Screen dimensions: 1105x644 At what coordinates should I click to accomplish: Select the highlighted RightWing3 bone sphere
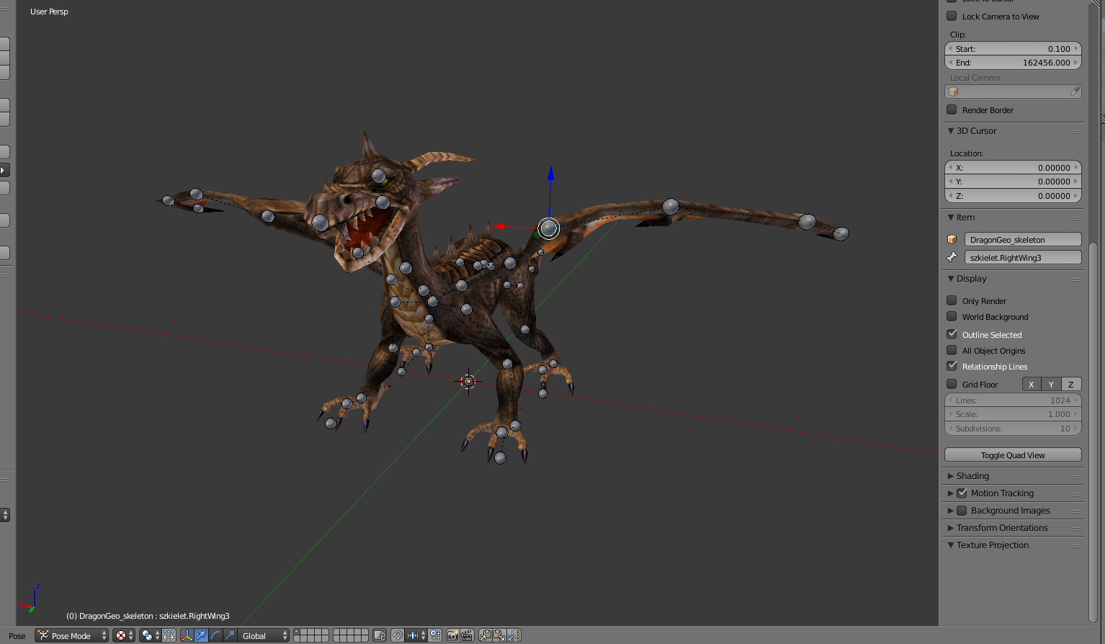[549, 228]
